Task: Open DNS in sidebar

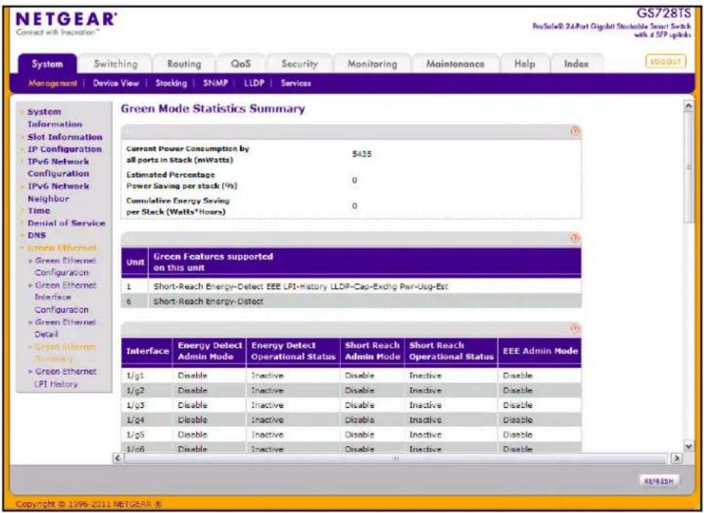Action: click(x=37, y=235)
